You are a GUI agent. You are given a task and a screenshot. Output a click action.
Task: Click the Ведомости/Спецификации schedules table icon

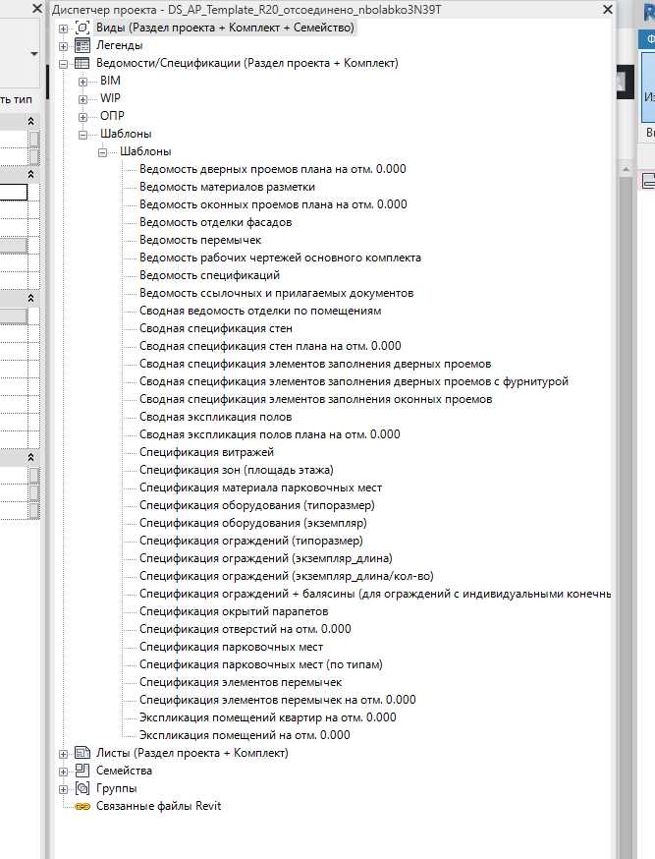click(x=82, y=63)
